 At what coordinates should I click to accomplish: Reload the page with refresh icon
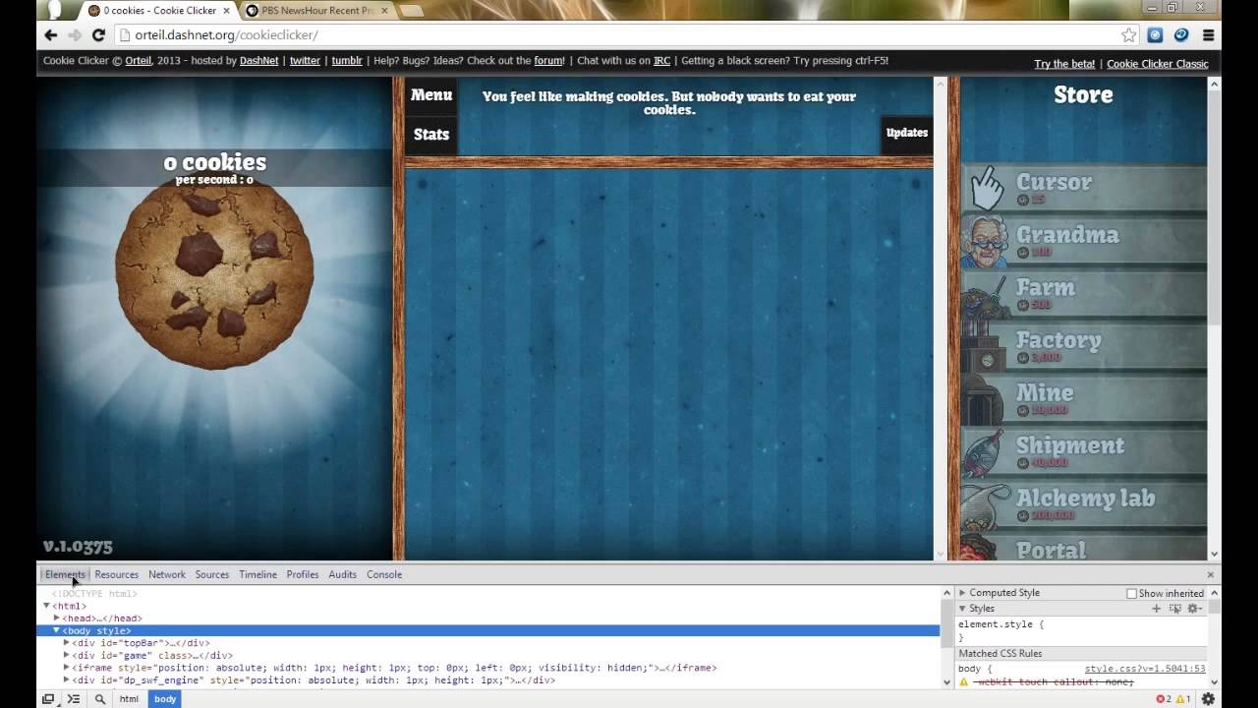pos(98,34)
